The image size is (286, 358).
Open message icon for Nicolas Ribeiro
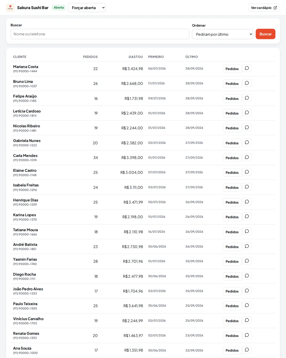247,128
